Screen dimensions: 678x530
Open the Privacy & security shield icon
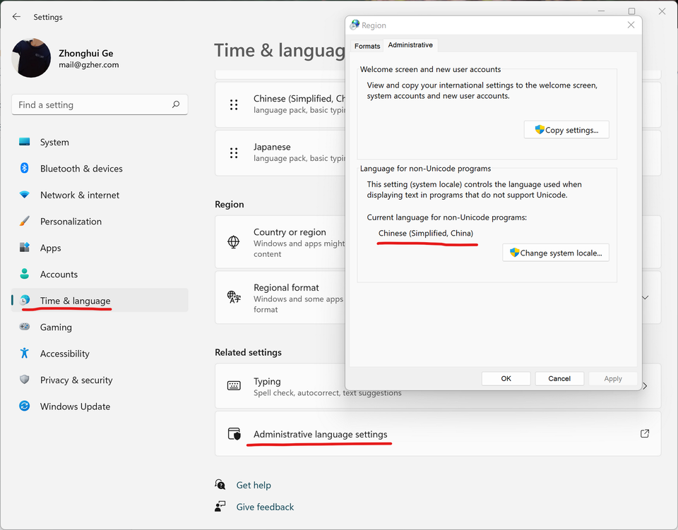[25, 380]
